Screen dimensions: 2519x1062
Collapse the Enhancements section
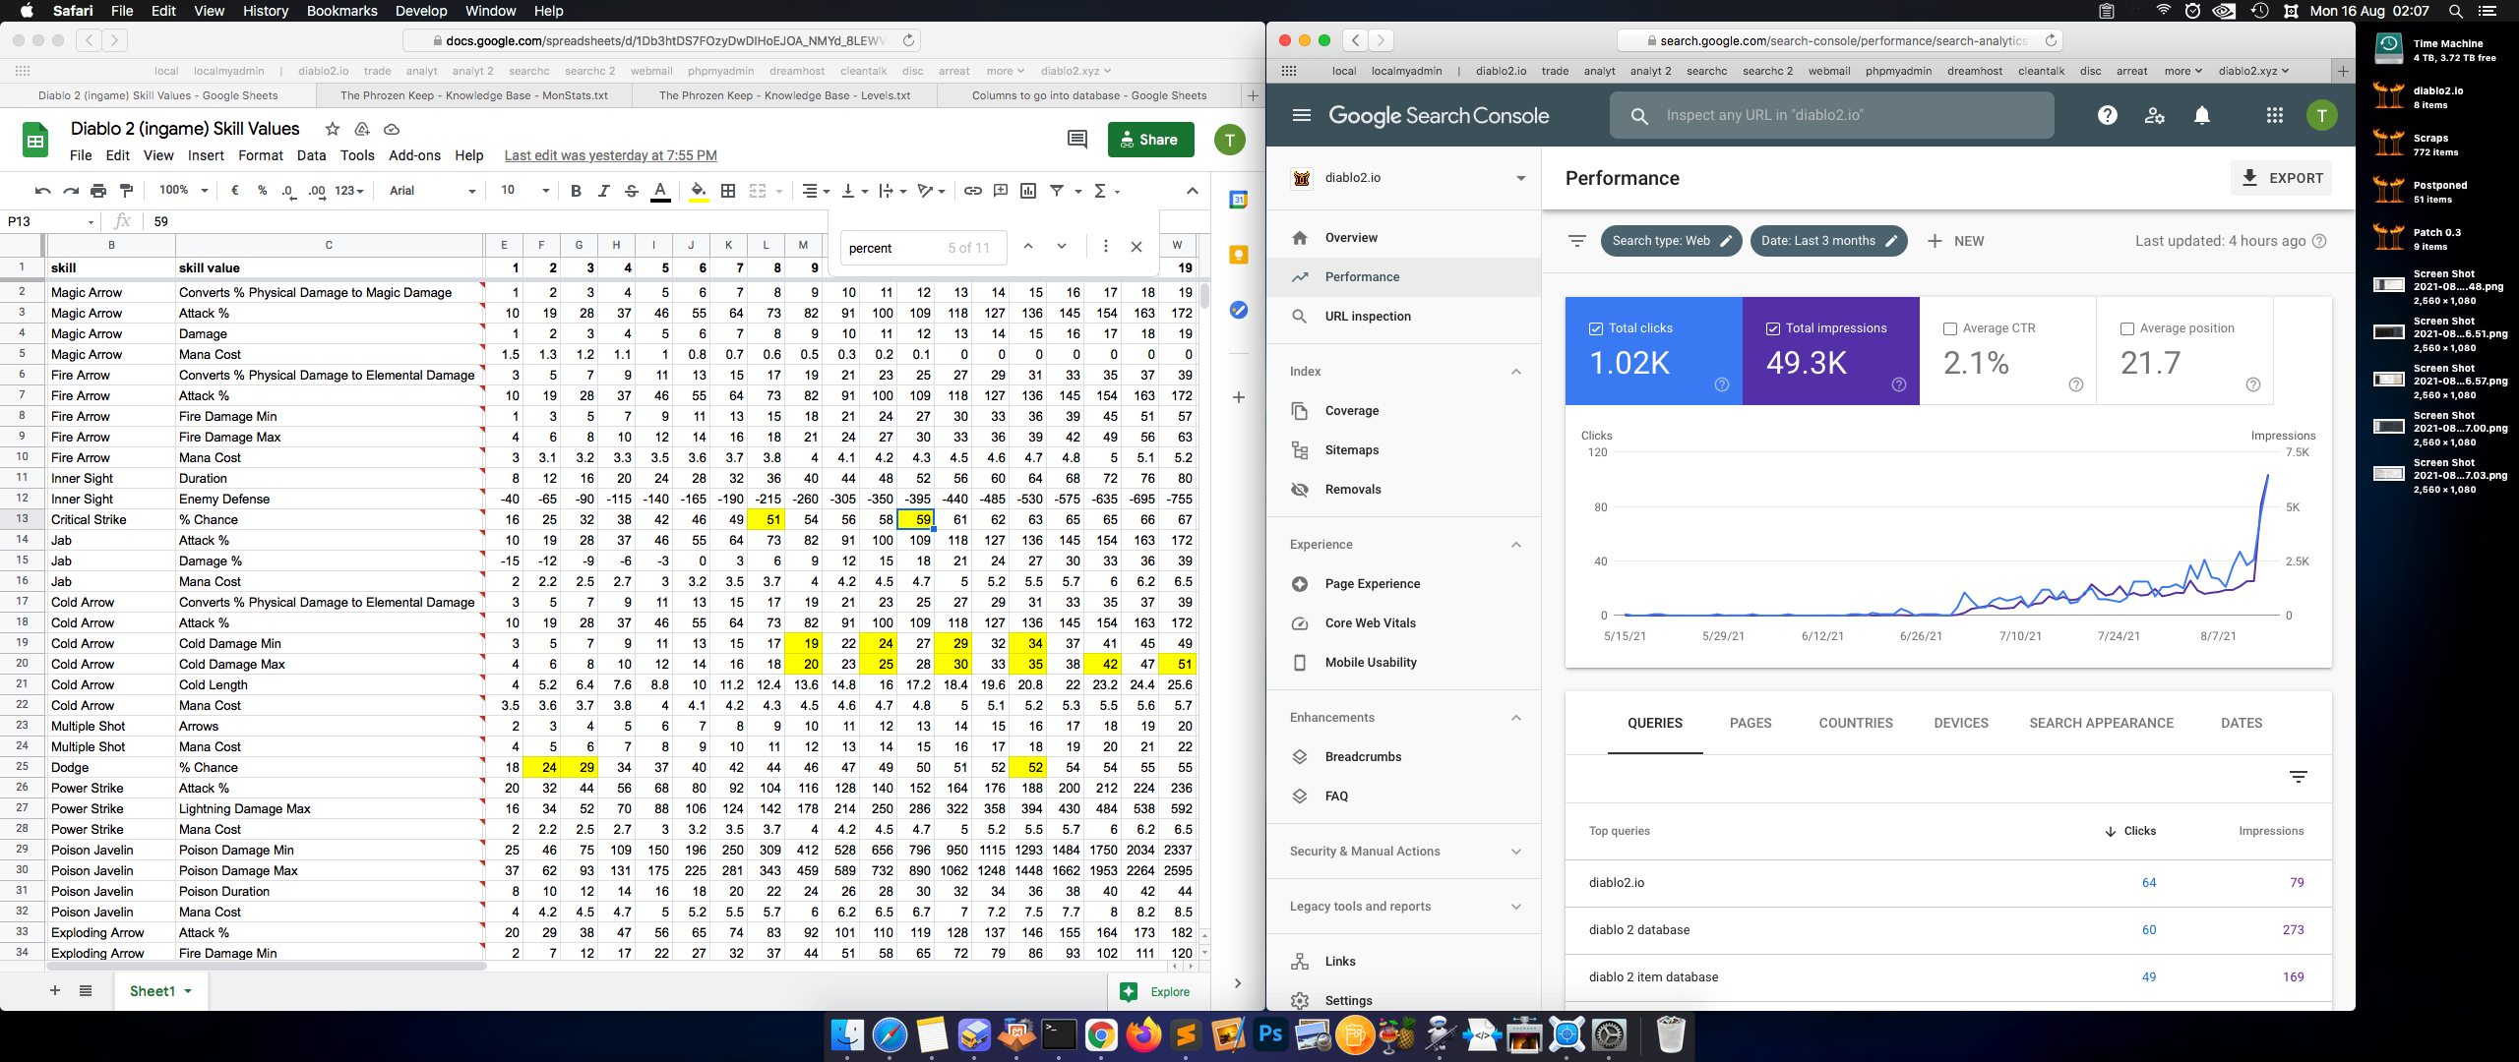(x=1516, y=718)
